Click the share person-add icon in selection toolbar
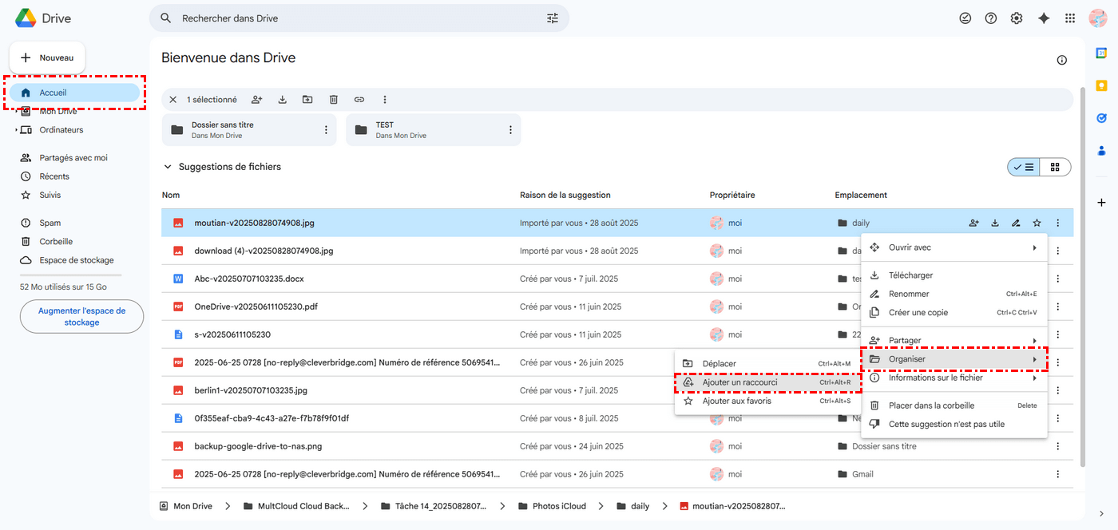This screenshot has width=1118, height=530. pos(256,100)
